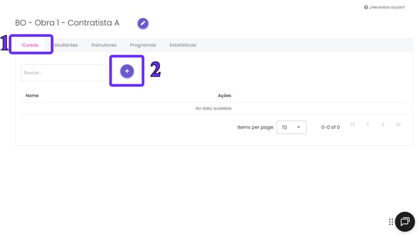
Task: Go to the previous page of results
Action: [x=368, y=124]
